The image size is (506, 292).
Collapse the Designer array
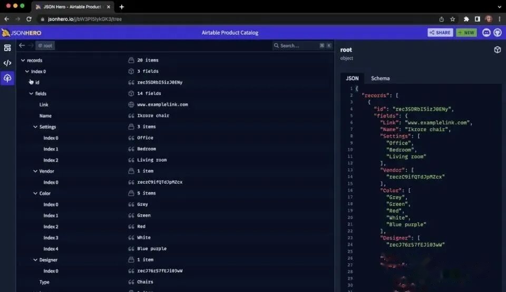coord(35,260)
